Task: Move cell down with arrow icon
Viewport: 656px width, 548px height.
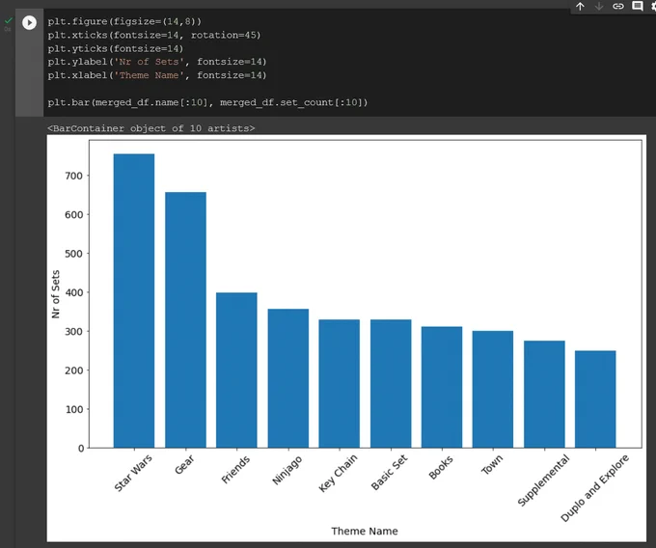Action: coord(599,7)
